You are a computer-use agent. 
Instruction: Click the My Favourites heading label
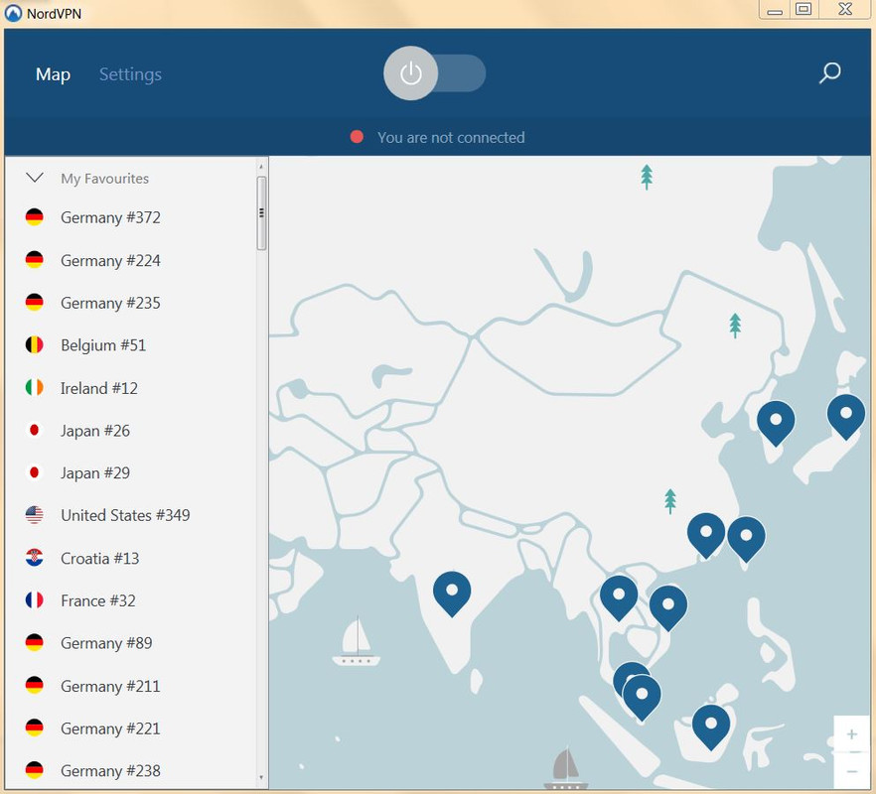pos(104,179)
